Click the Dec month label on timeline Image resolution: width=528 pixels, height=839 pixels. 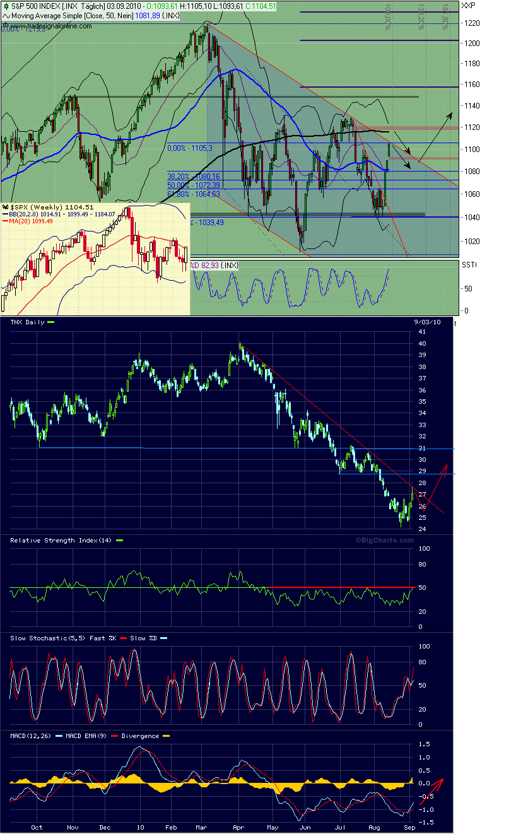coord(104,828)
